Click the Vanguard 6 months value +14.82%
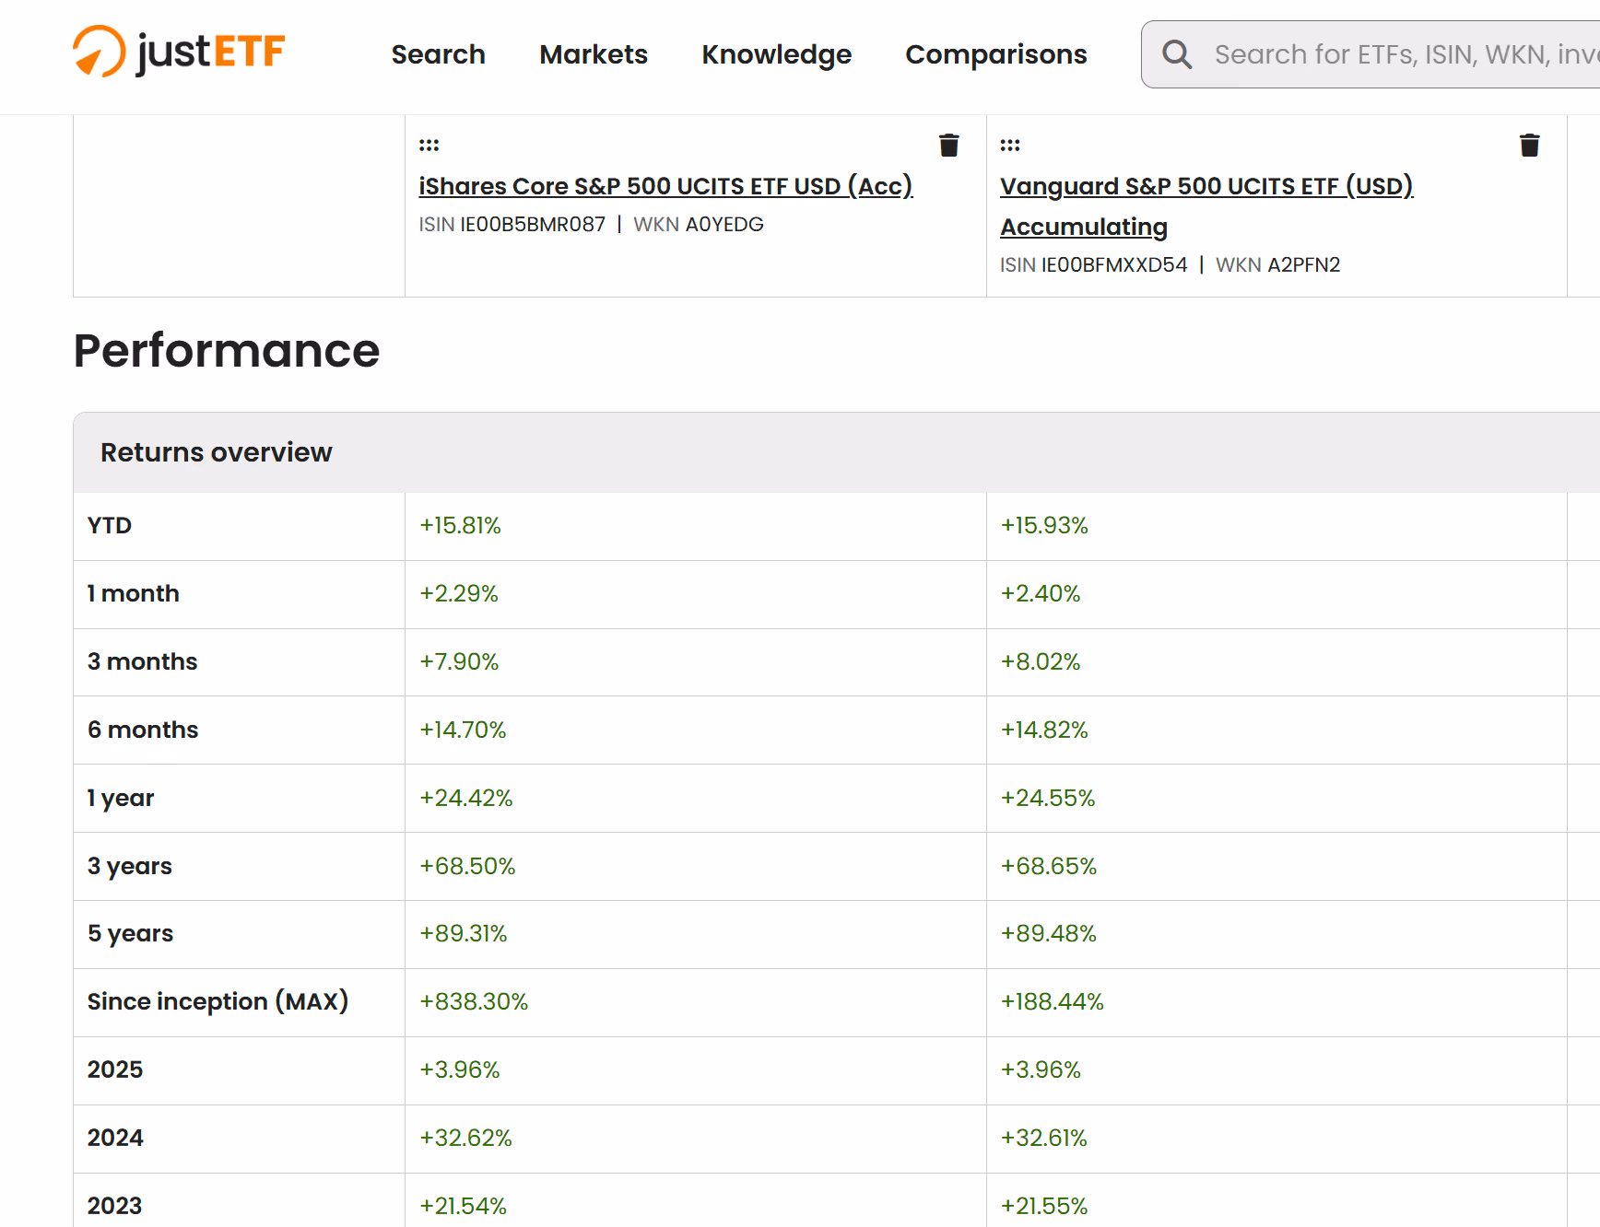 tap(1045, 730)
